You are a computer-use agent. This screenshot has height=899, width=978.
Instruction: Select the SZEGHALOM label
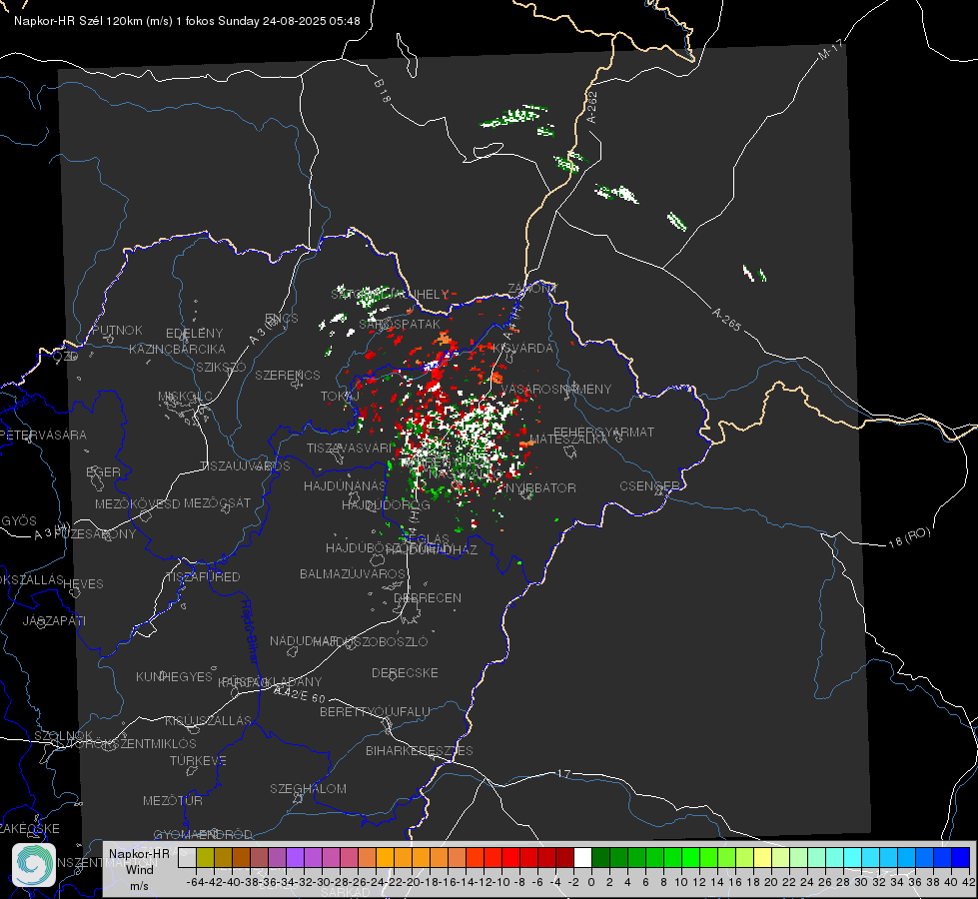308,788
